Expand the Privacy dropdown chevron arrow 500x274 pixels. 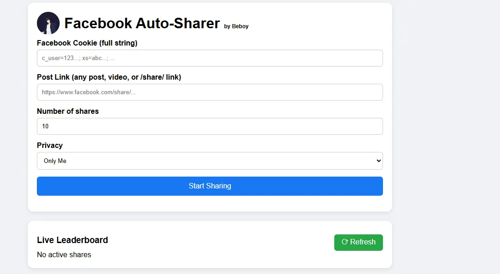378,161
